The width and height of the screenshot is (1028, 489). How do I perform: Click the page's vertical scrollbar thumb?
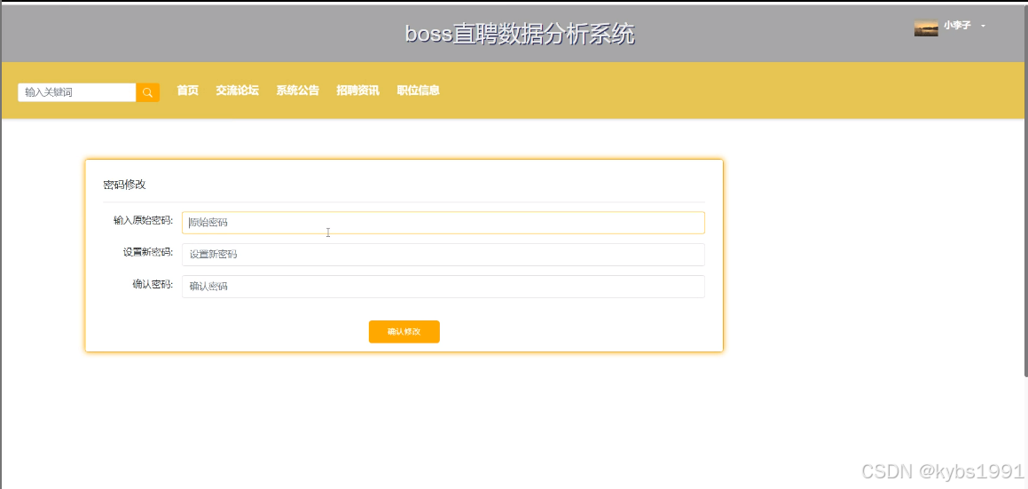[x=1025, y=190]
